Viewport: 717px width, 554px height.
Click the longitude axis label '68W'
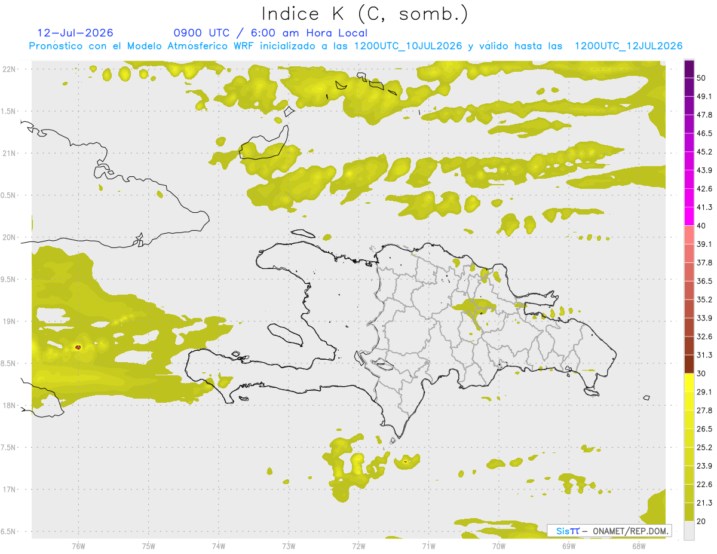point(639,546)
